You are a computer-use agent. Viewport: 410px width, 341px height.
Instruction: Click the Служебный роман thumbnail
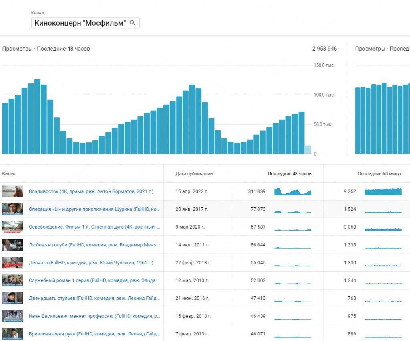click(x=12, y=280)
